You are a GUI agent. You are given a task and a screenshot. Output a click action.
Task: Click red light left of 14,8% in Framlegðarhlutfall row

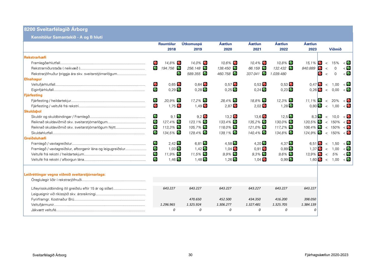tap(155, 63)
